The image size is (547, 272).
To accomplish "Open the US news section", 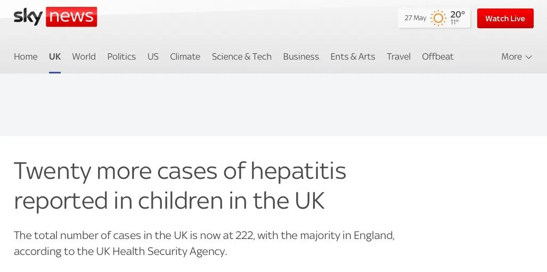I will tap(153, 56).
